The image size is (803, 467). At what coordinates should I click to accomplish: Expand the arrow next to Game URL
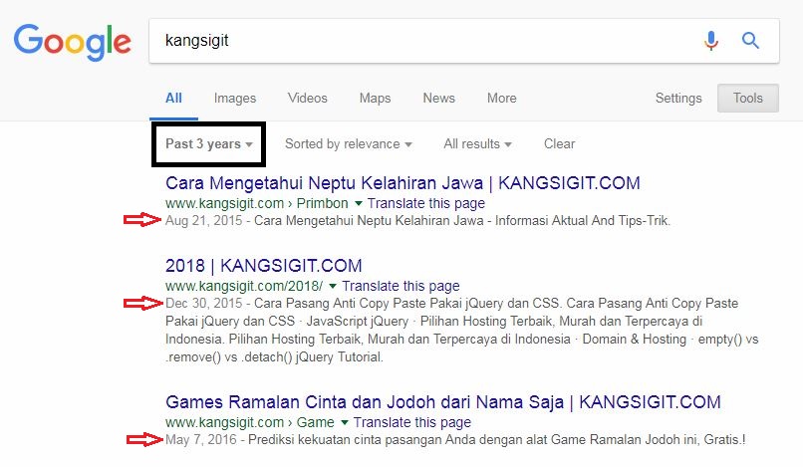pyautogui.click(x=345, y=422)
